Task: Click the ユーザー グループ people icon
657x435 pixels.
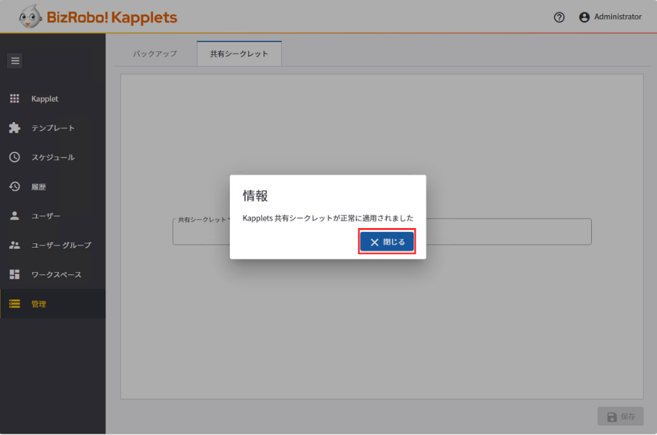Action: (x=14, y=245)
